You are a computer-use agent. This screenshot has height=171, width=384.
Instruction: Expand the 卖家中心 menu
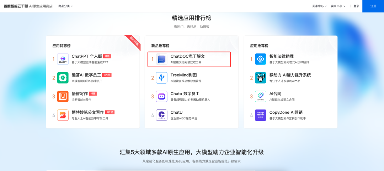click(338, 6)
